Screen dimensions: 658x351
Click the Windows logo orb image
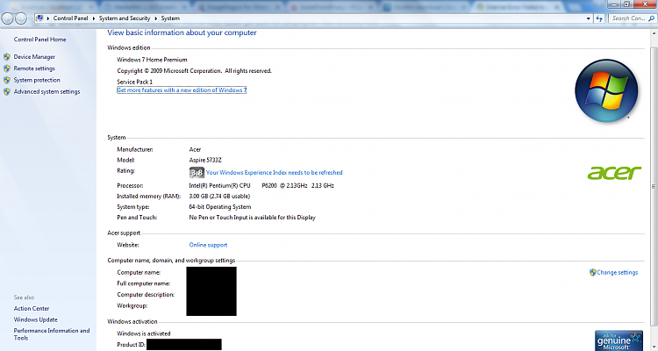point(606,90)
